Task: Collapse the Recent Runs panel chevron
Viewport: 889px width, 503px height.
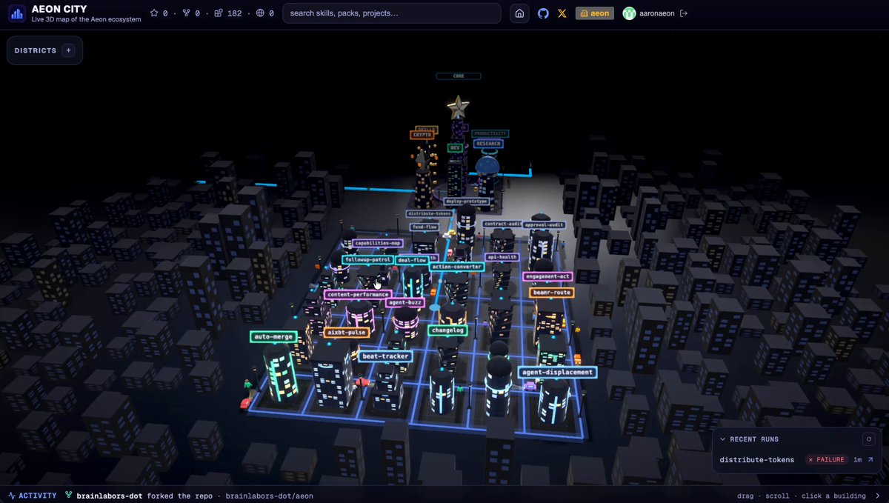Action: [x=723, y=439]
